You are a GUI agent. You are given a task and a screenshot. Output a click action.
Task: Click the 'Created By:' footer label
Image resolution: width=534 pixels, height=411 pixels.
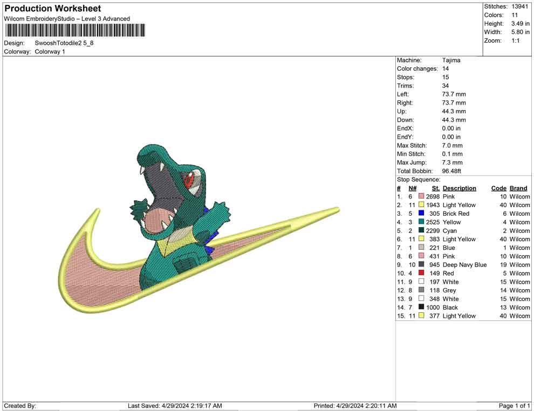[20, 406]
